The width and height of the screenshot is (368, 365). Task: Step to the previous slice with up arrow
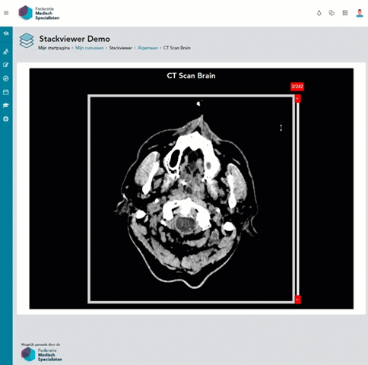(298, 99)
